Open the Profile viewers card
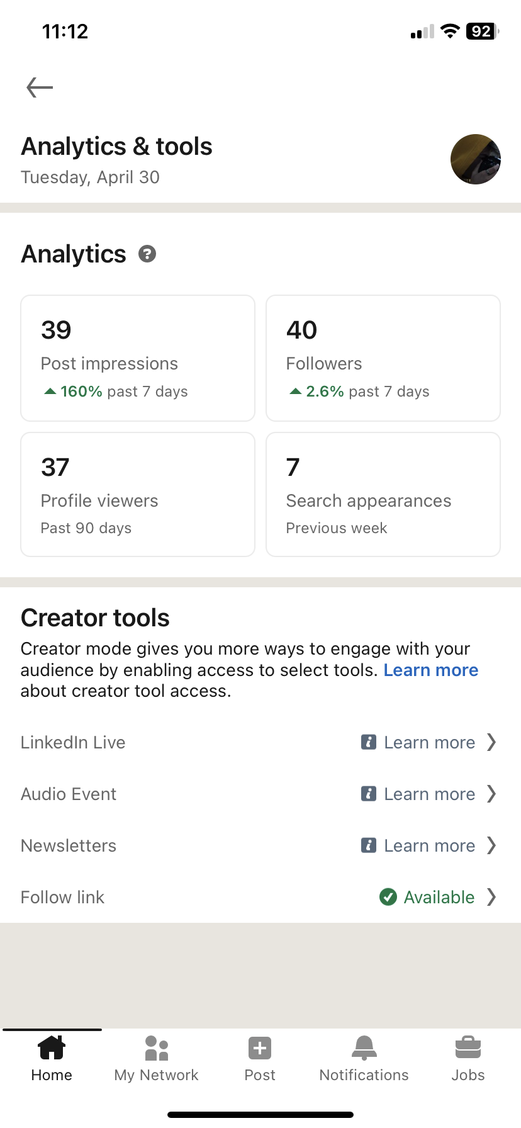This screenshot has height=1128, width=521. pos(138,495)
